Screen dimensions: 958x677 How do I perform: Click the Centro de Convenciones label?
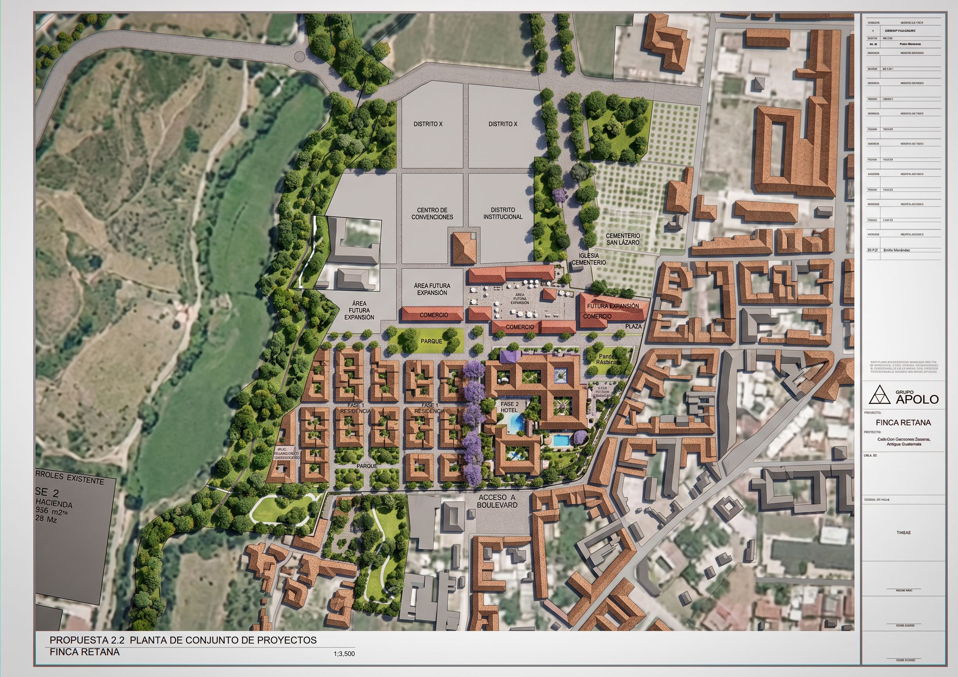tap(432, 214)
